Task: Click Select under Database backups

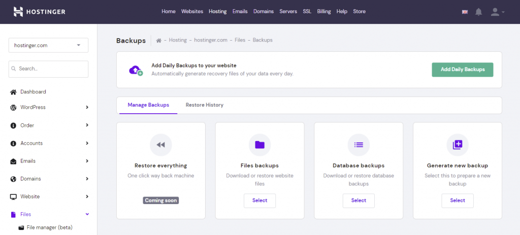Action: pyautogui.click(x=359, y=200)
